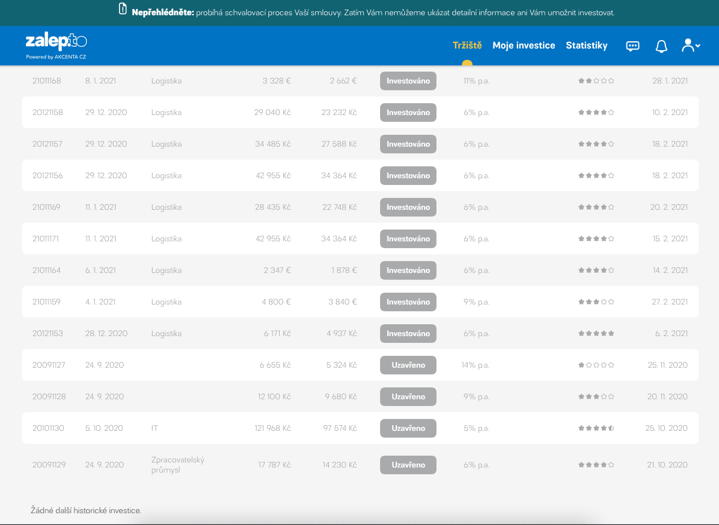Select loan ID 21011171
This screenshot has height=525, width=719.
(46, 239)
